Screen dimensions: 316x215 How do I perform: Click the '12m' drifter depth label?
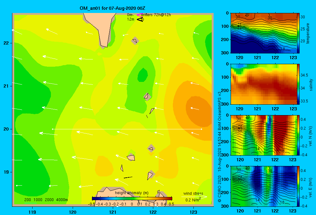(x=131, y=19)
